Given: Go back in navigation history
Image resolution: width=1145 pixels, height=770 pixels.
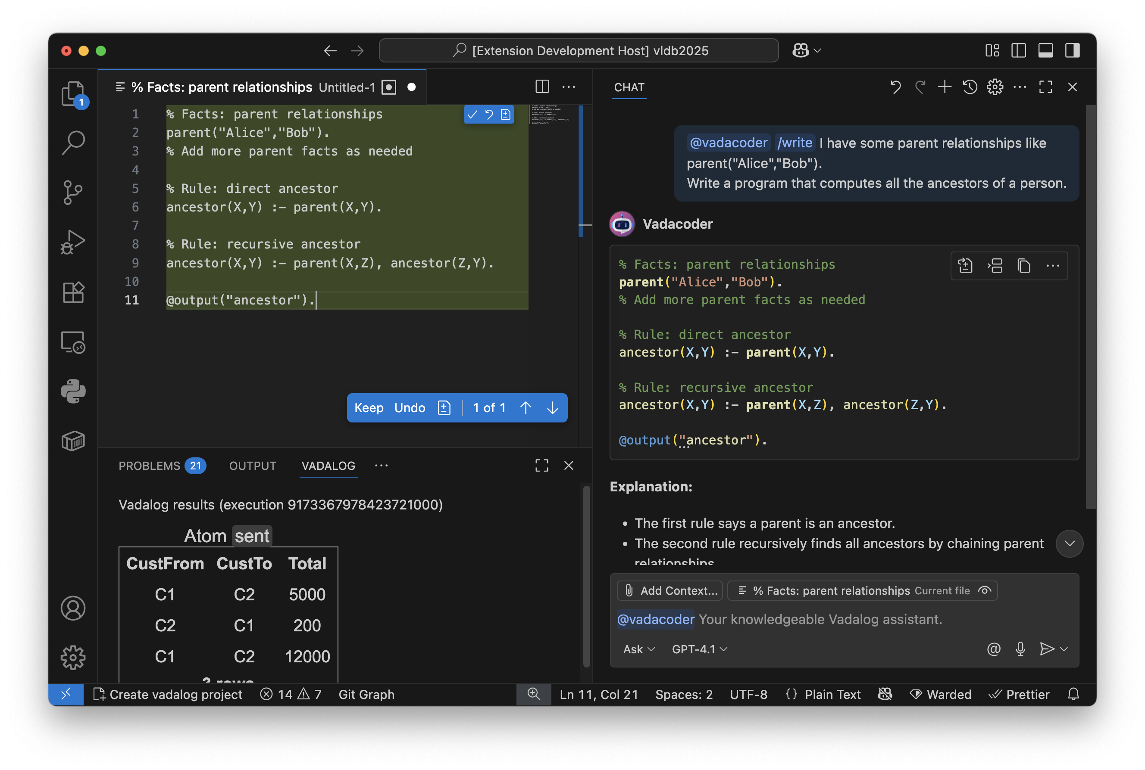Looking at the screenshot, I should [x=330, y=50].
